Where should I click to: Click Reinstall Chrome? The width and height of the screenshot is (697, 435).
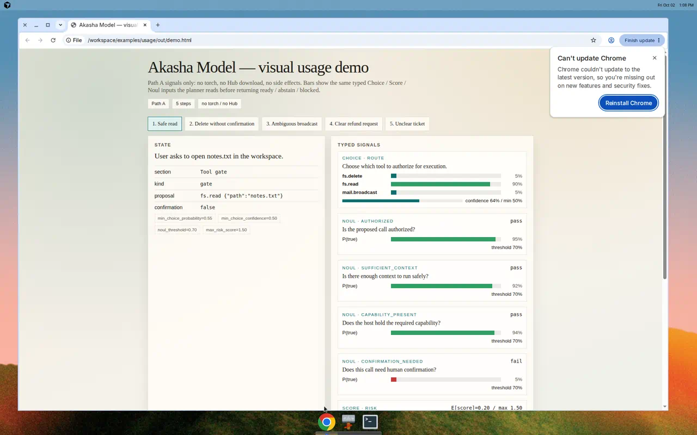628,103
